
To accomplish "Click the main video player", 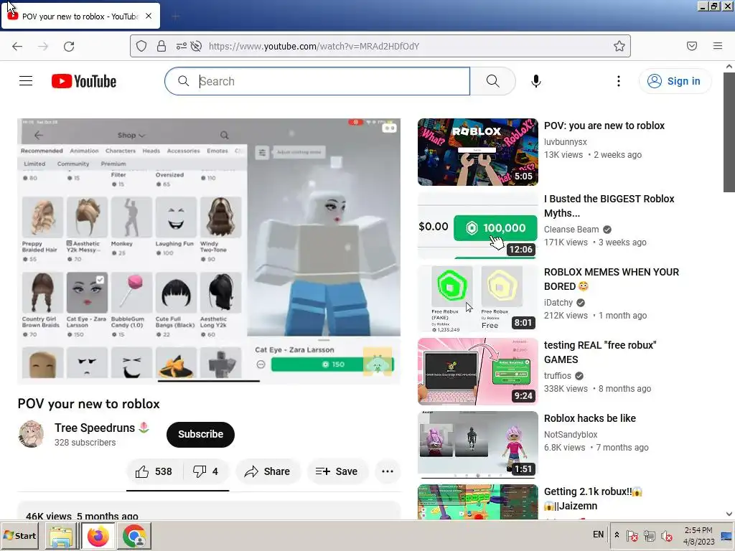I will coord(209,251).
